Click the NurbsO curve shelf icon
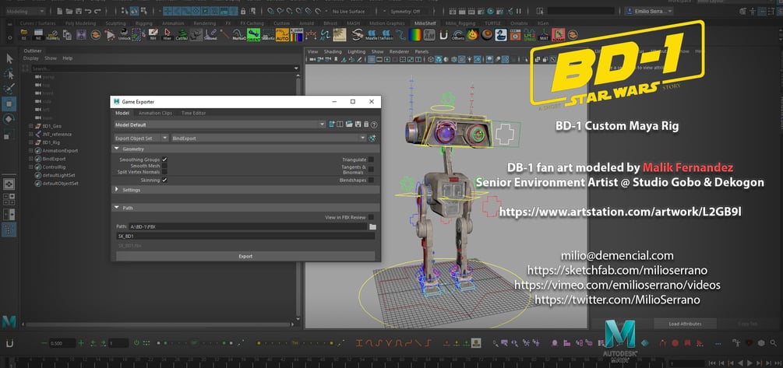 pos(238,34)
